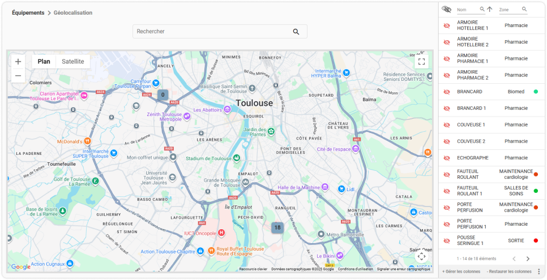The image size is (547, 280).
Task: Click Jardin des Plantes pin
Action: (271, 132)
